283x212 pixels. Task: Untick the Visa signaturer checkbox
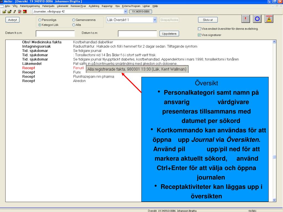[199, 35]
